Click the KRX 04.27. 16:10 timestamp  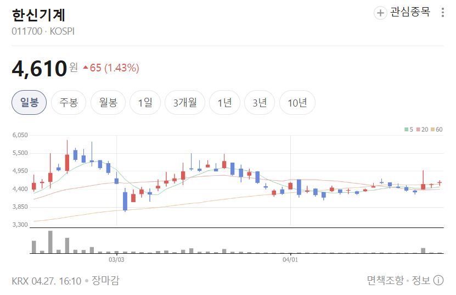pos(47,281)
